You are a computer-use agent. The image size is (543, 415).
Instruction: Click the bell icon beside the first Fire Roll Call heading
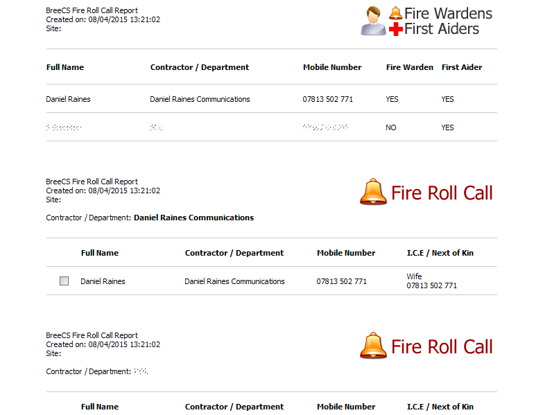[373, 192]
